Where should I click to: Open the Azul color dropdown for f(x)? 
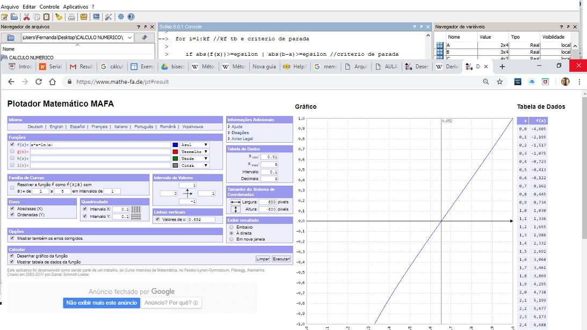tap(194, 145)
